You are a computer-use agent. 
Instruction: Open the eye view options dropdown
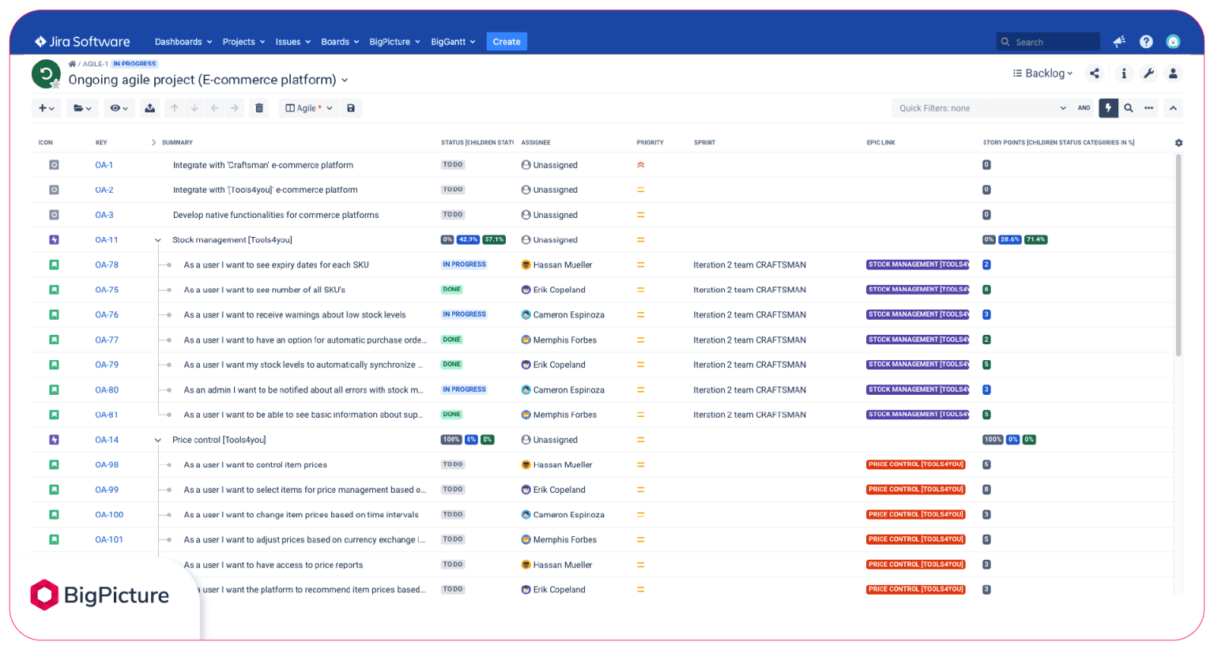pos(119,108)
